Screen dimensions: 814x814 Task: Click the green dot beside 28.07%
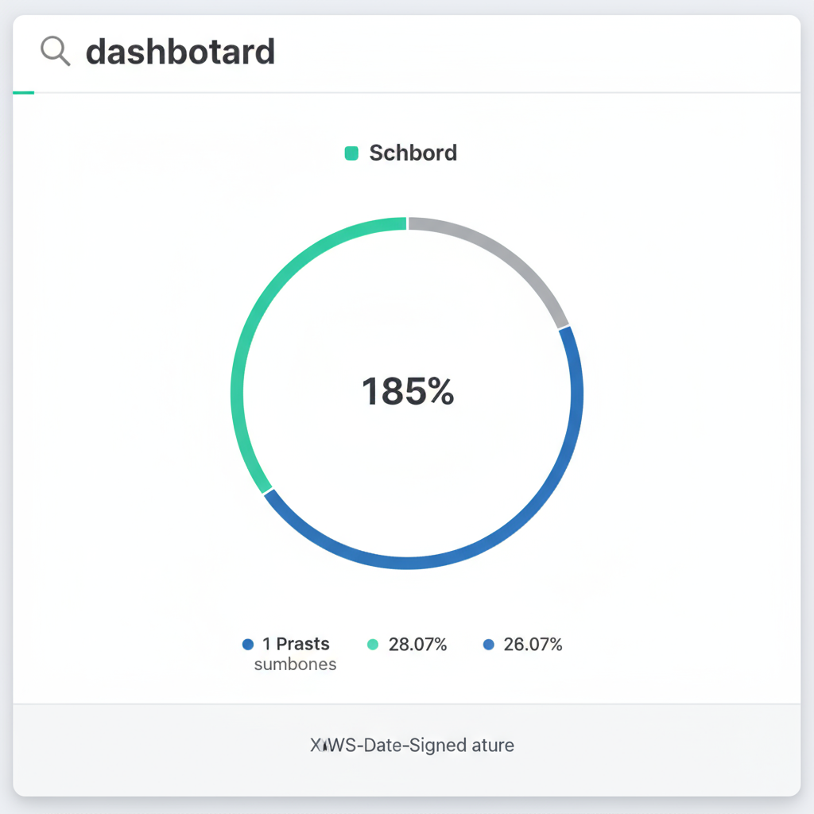(x=373, y=645)
